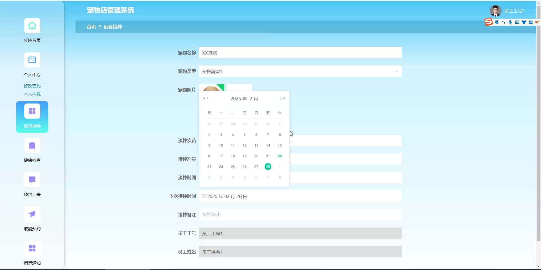The width and height of the screenshot is (541, 270).
Task: Click the IME mascot icon
Action: pos(537,22)
